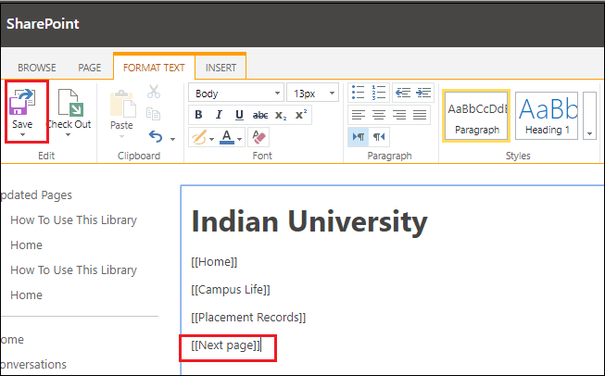Apply the Heading 1 style
Viewport: 605px width, 376px height.
click(547, 116)
